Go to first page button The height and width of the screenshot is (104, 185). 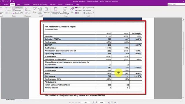click(70, 102)
